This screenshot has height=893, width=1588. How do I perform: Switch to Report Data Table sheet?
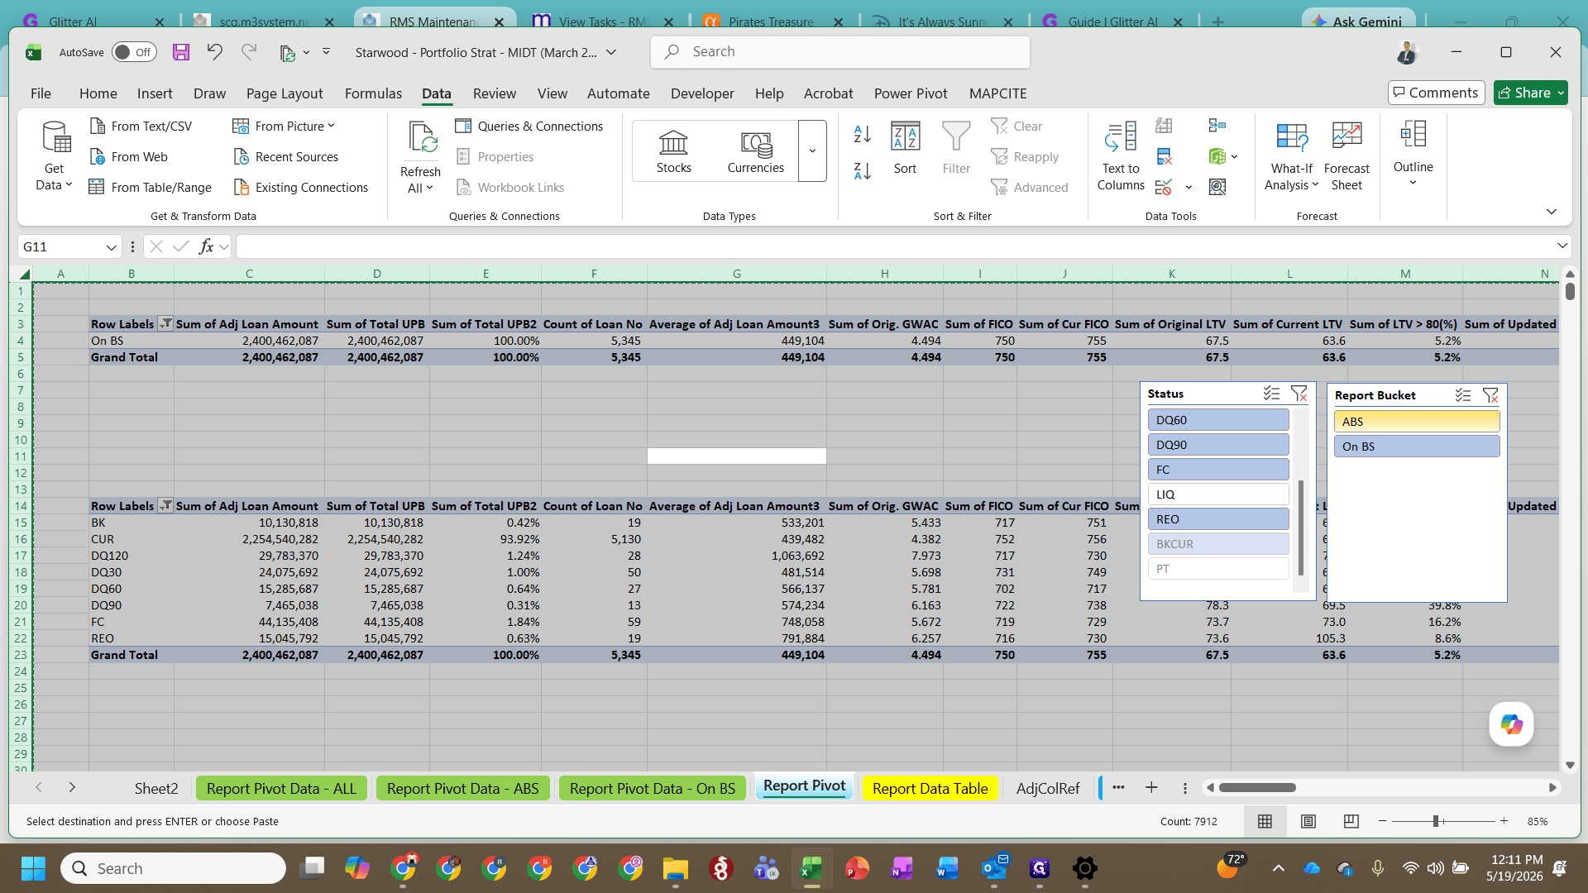click(x=930, y=788)
